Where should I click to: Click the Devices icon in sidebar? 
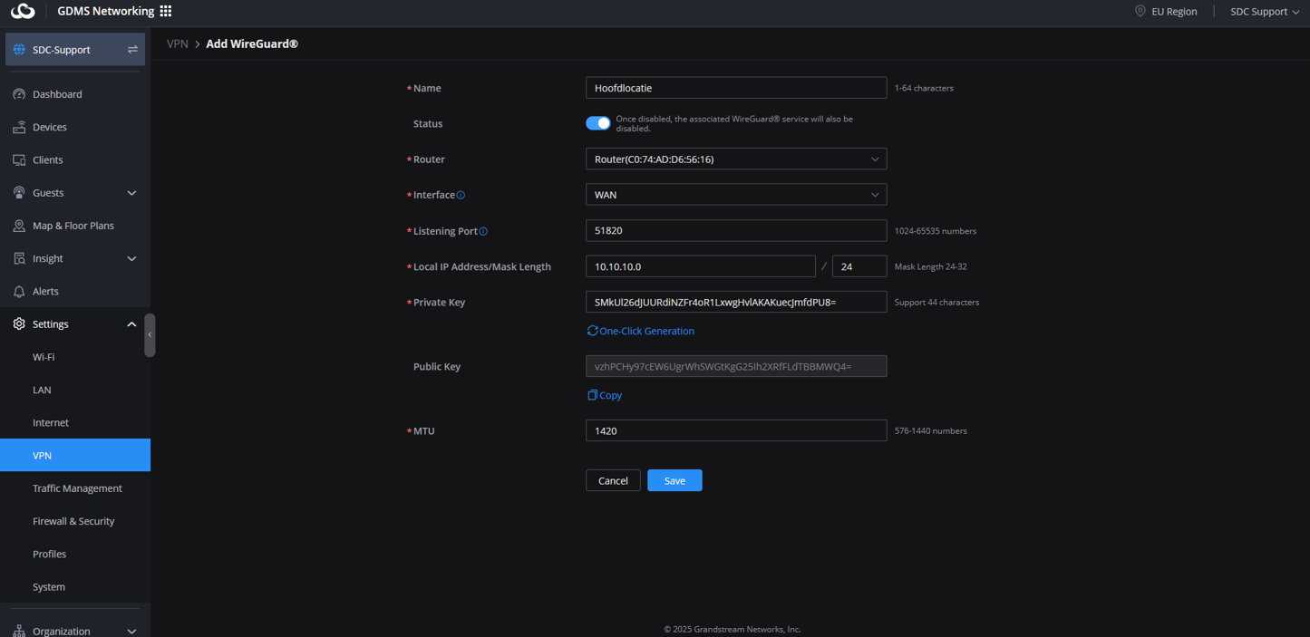[19, 127]
